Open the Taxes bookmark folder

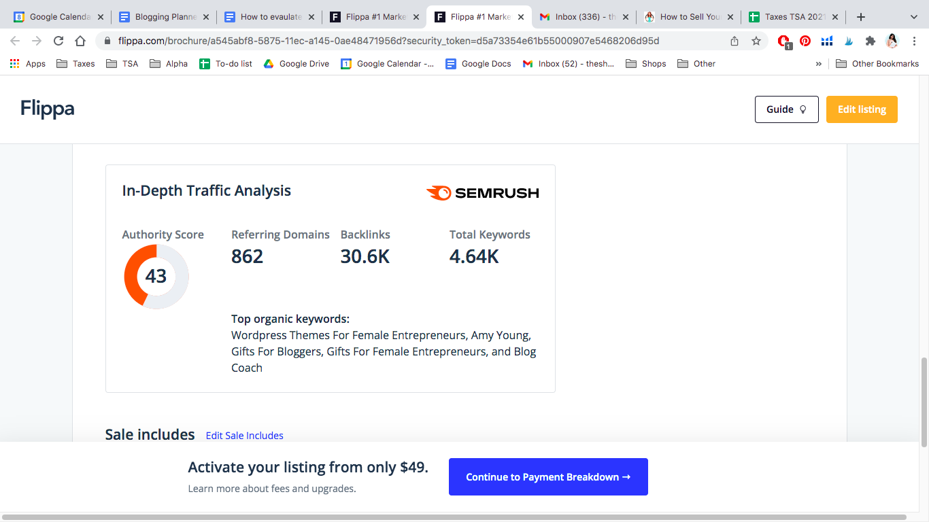(75, 64)
